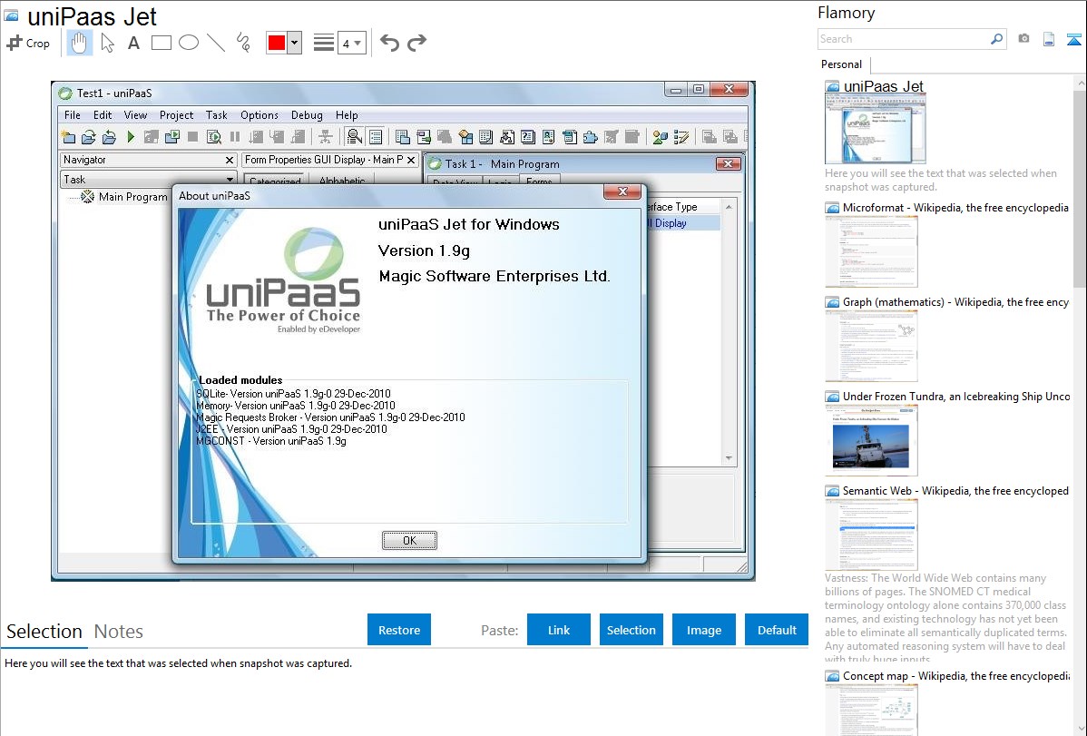Click the Flamory search field

pyautogui.click(x=904, y=39)
